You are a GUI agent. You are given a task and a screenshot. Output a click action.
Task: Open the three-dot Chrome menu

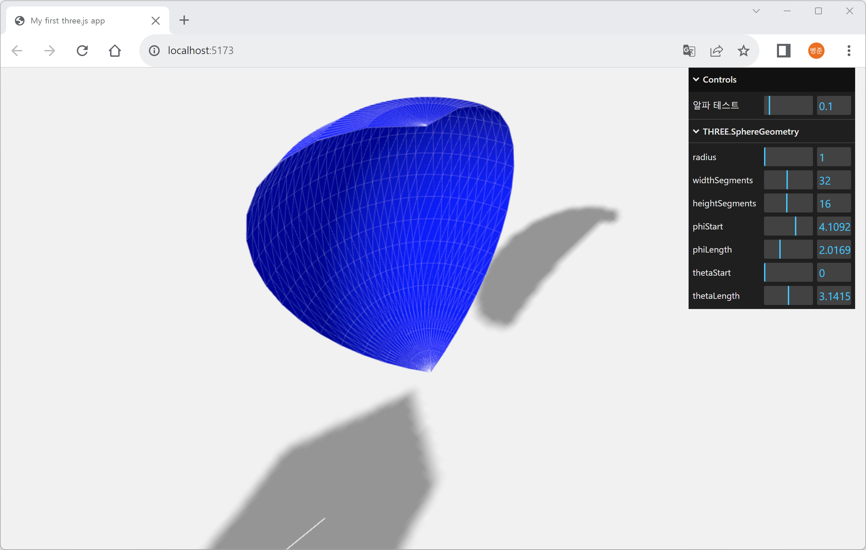coord(849,51)
